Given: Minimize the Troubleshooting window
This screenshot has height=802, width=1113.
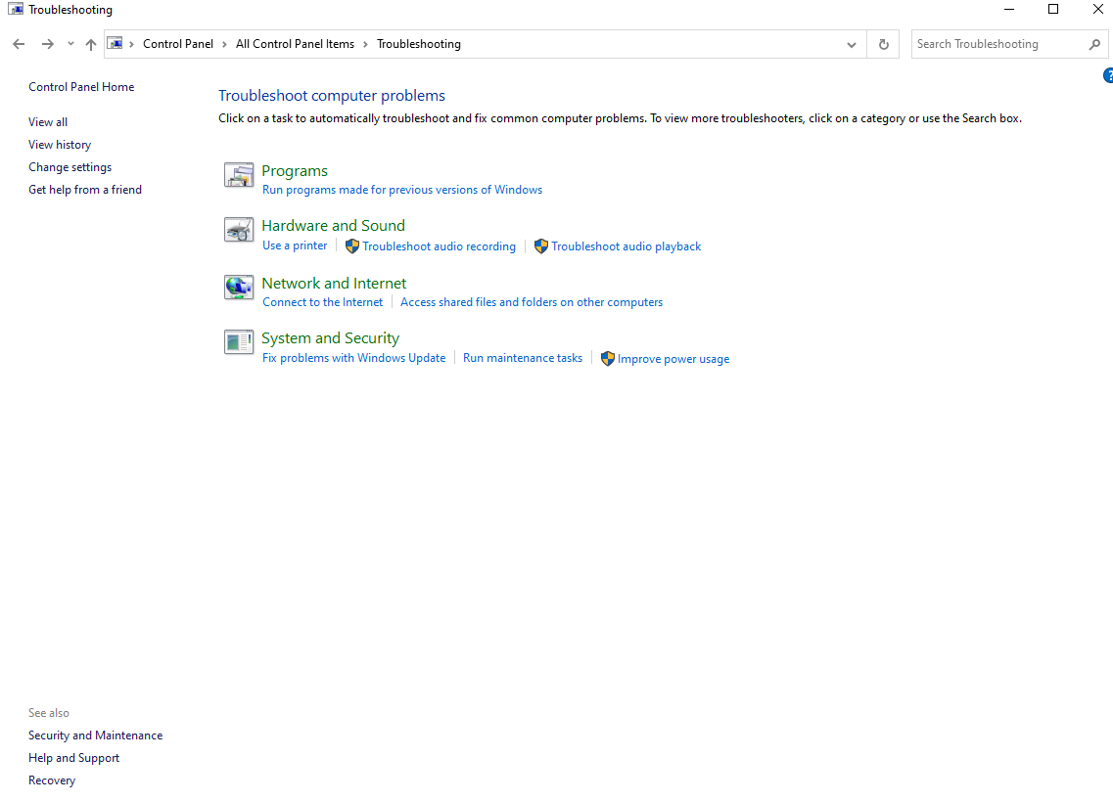Looking at the screenshot, I should point(1008,9).
